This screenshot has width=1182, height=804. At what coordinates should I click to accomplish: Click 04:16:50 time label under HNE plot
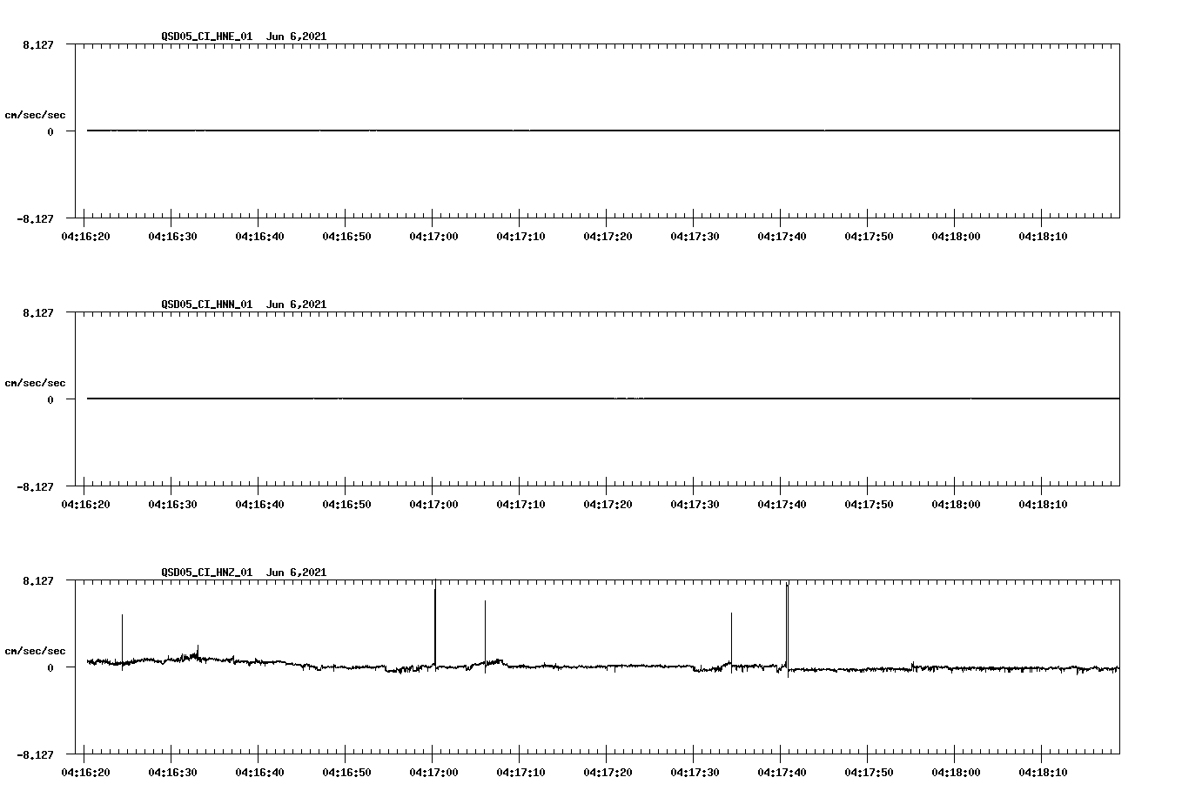tap(346, 237)
